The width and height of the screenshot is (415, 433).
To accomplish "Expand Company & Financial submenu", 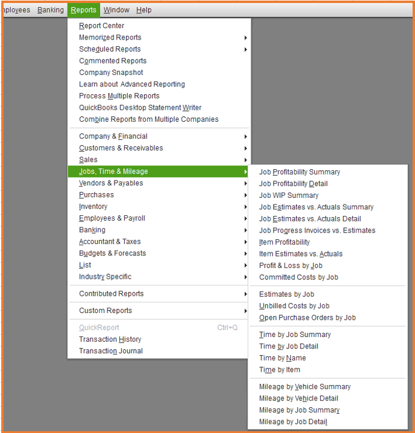I will 159,136.
